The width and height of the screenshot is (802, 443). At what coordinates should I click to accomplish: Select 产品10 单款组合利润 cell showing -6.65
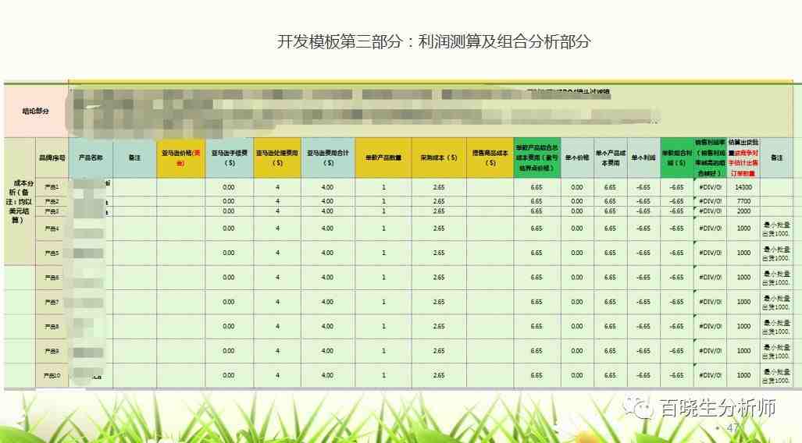677,376
